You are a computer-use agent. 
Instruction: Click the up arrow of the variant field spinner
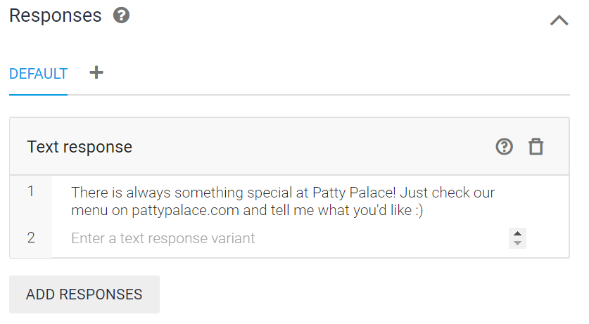coord(517,233)
